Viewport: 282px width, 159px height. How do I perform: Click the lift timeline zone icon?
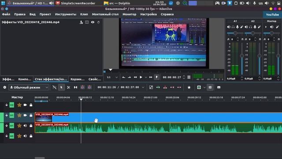pos(179,87)
